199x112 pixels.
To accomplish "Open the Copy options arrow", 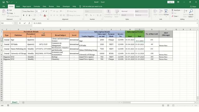I will 15,13.
